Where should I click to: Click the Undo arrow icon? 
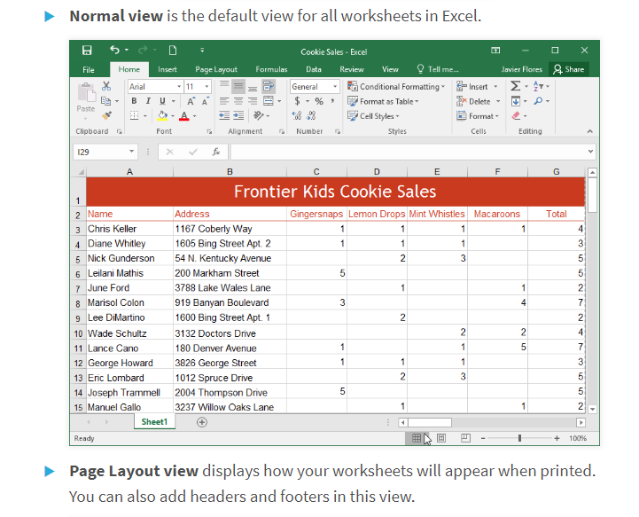click(114, 50)
